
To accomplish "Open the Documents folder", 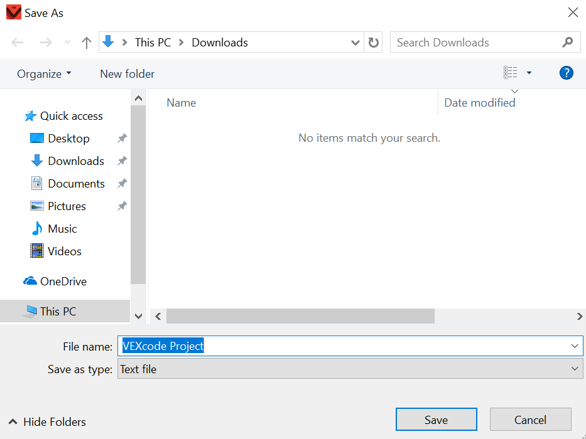I will pos(76,183).
